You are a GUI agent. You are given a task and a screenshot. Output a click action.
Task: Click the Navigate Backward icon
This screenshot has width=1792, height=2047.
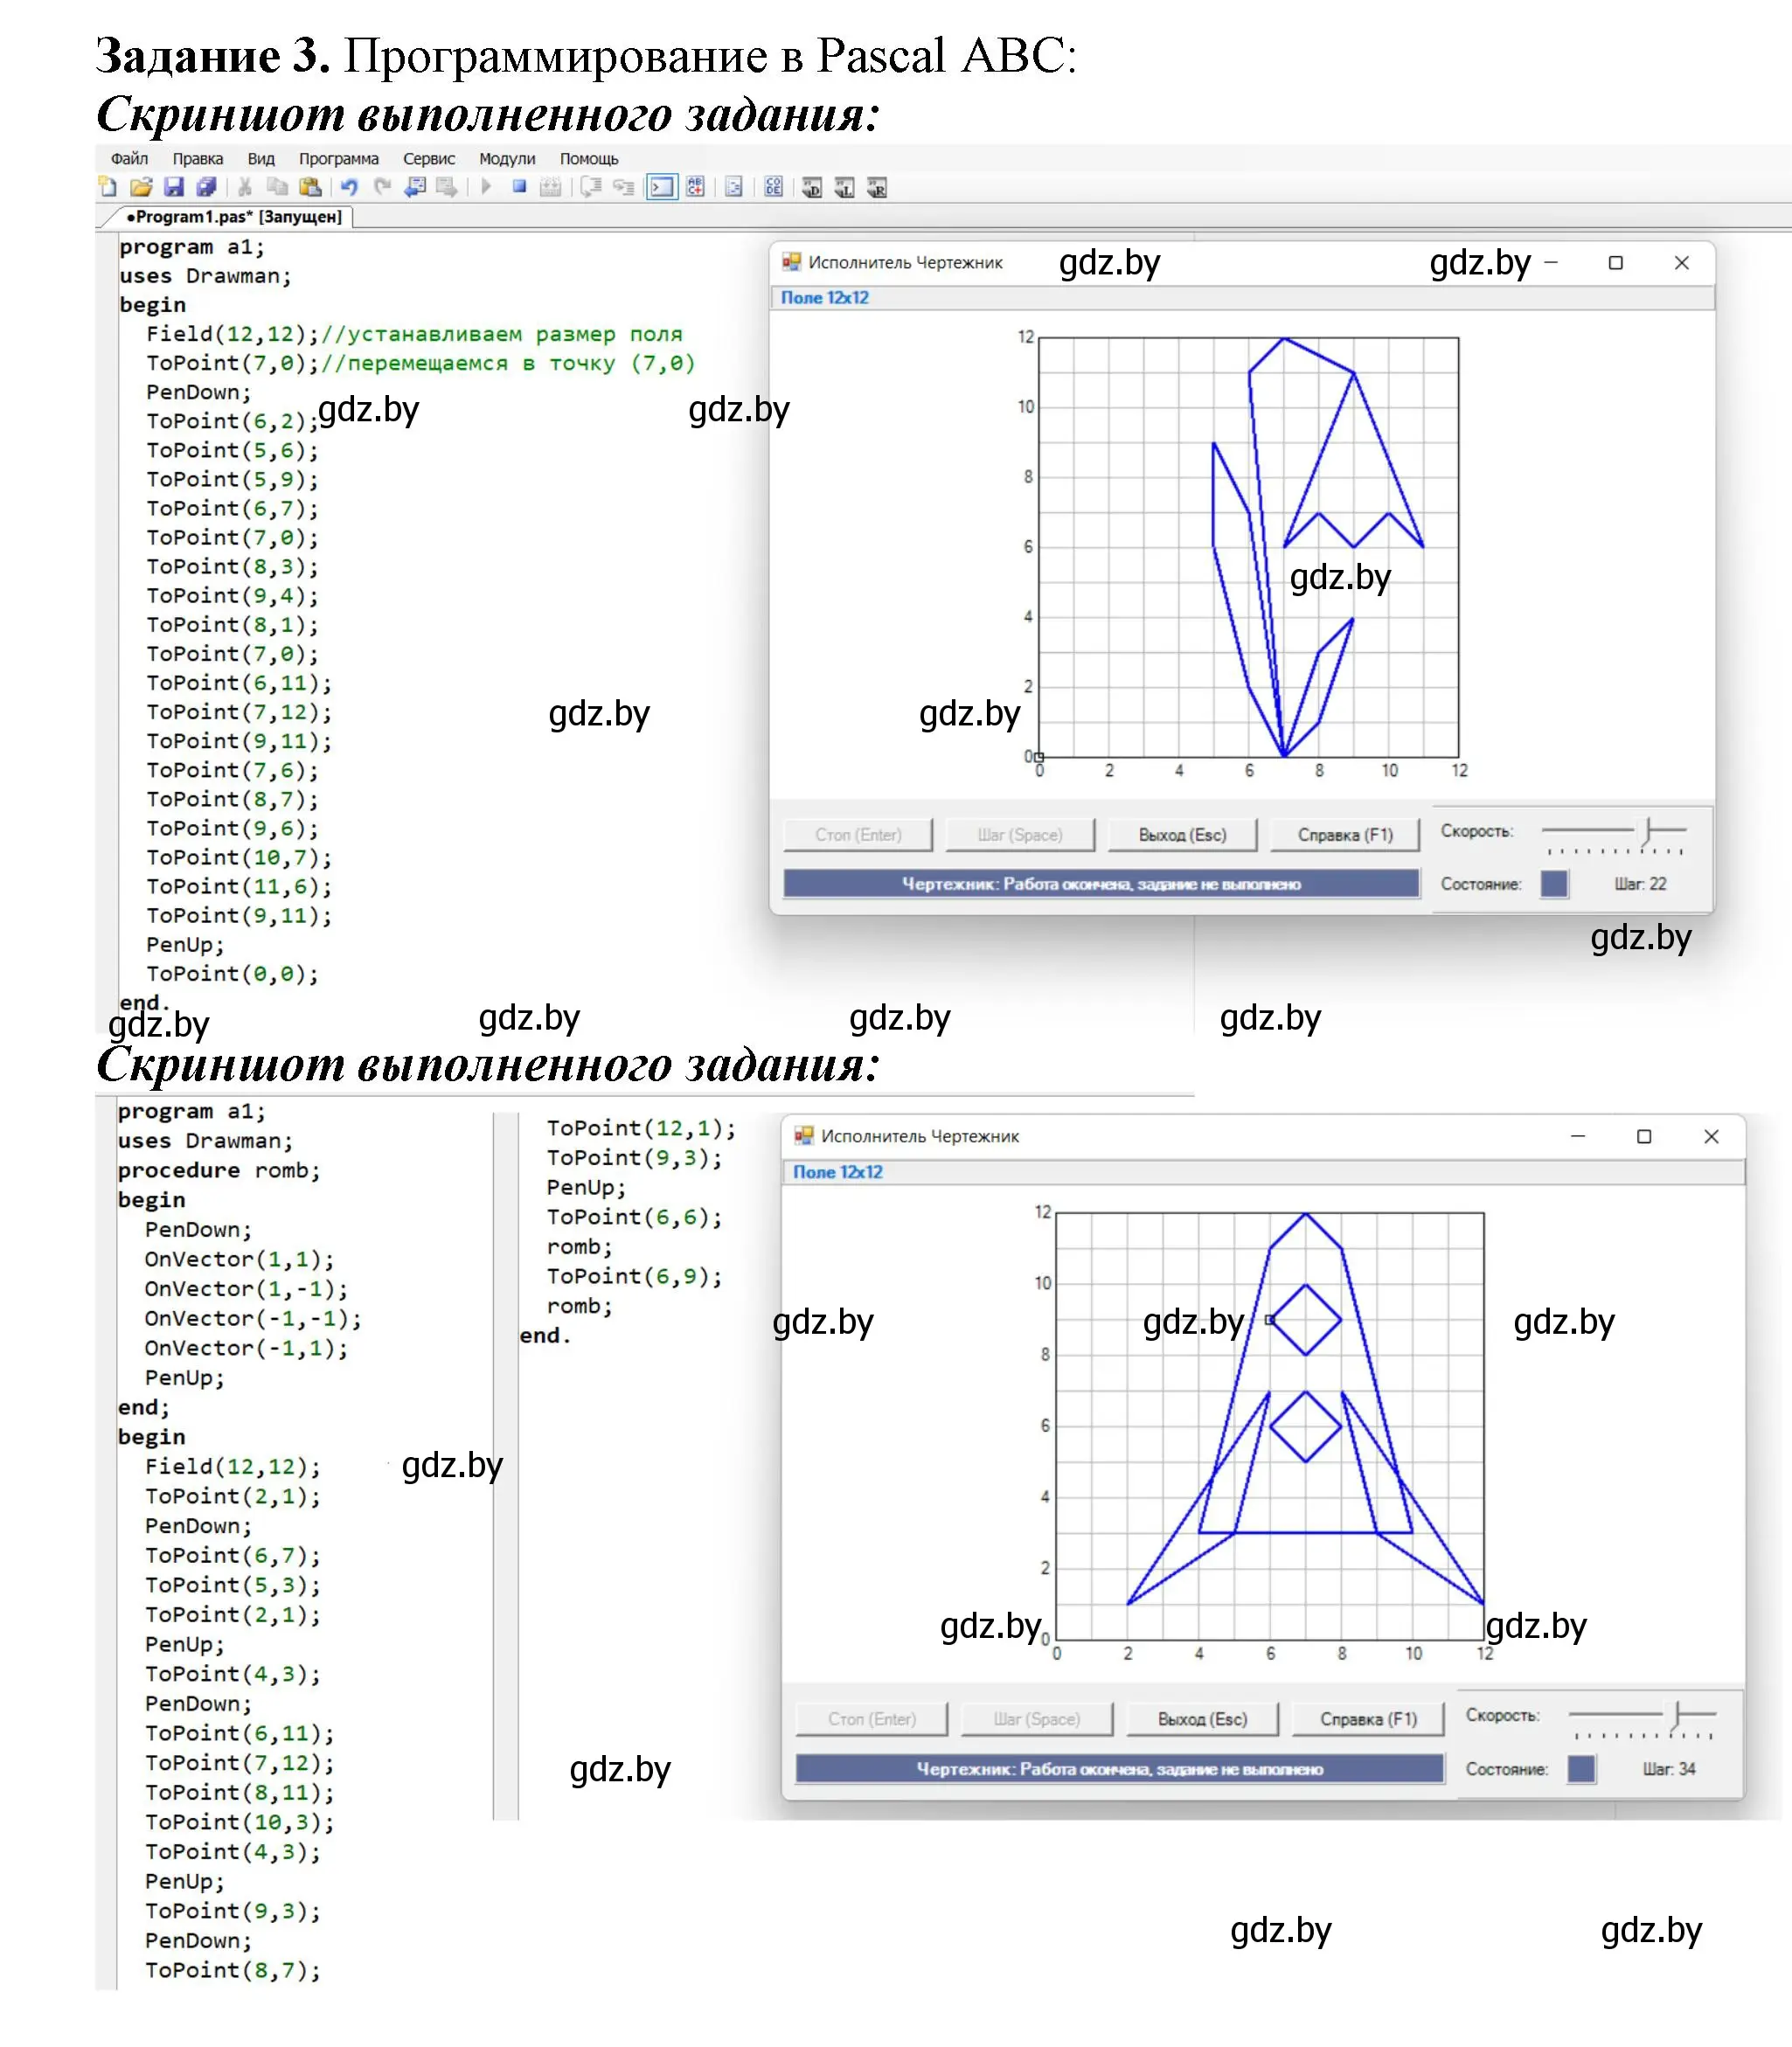point(415,187)
